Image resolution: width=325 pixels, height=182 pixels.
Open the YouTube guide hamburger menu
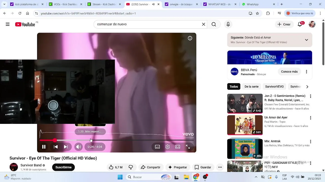(8, 24)
